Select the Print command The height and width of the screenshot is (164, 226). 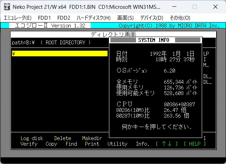click(92, 144)
